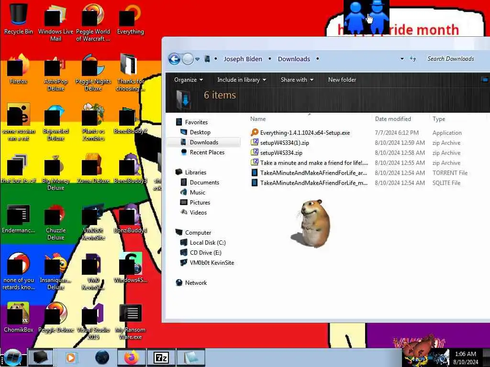Viewport: 490px width, 367px height.
Task: Open Bejeweled Deluxe desktop icon
Action: (56, 122)
